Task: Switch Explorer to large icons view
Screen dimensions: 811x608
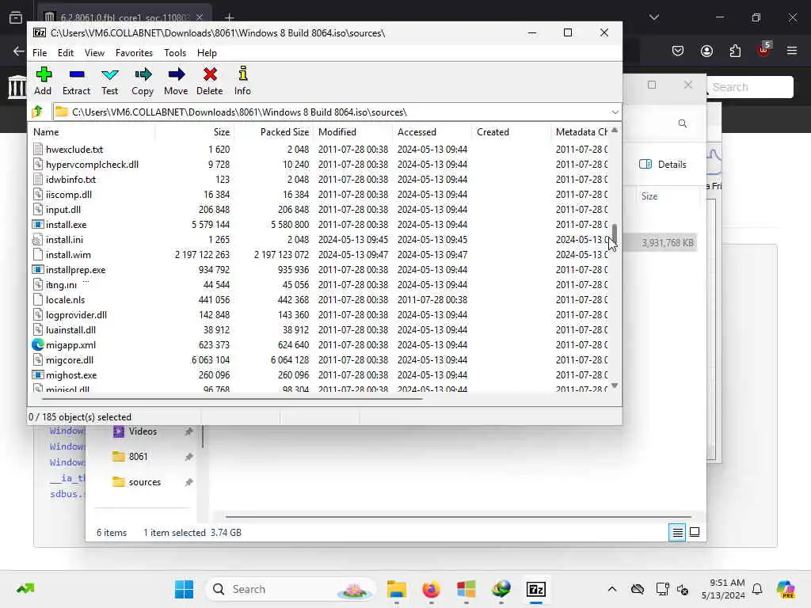Action: [x=695, y=532]
